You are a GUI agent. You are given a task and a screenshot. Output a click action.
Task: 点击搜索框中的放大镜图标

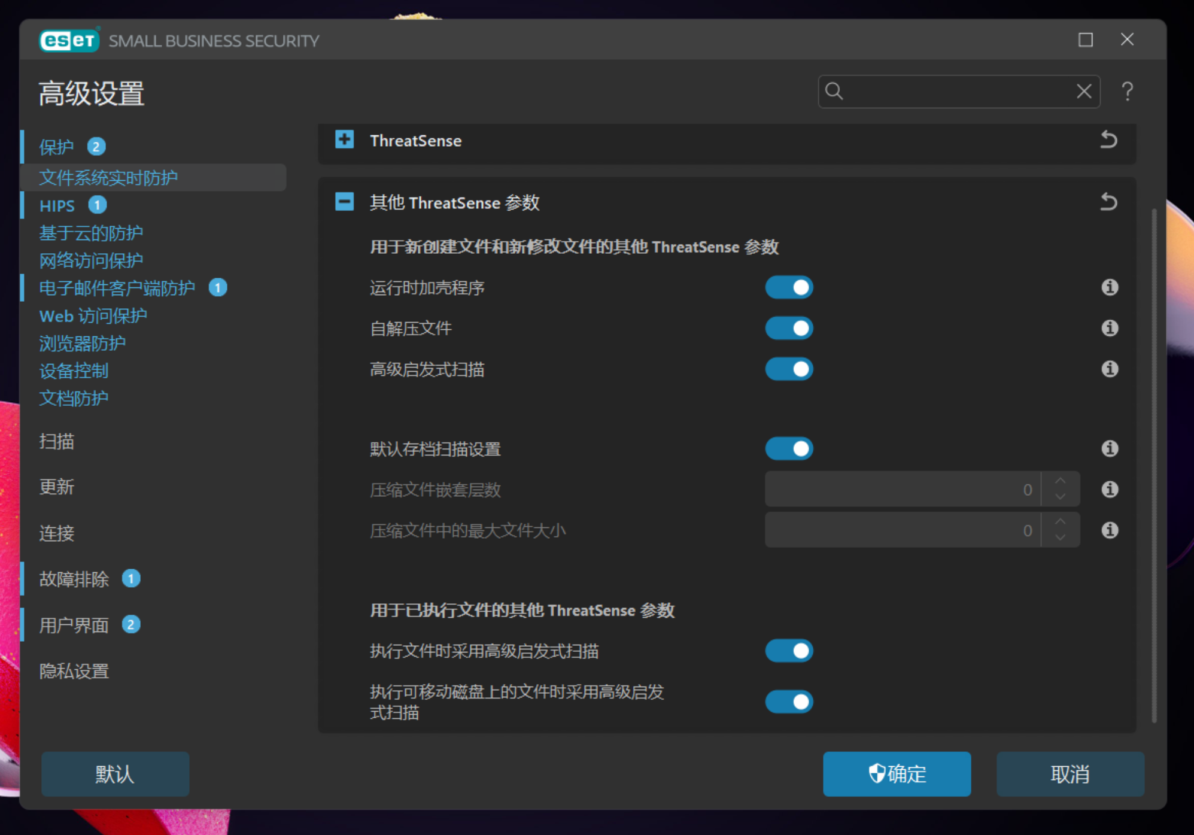[x=833, y=91]
